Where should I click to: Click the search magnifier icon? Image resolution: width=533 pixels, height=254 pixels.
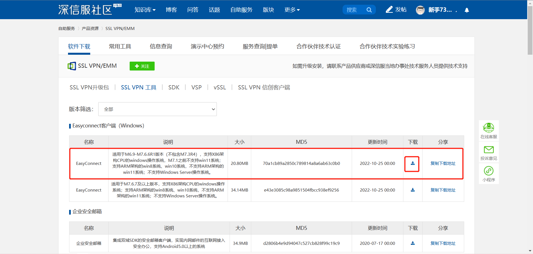(369, 10)
